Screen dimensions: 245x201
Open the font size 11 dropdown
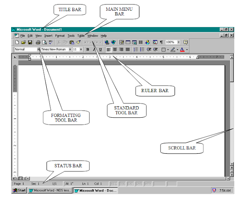pos(81,49)
